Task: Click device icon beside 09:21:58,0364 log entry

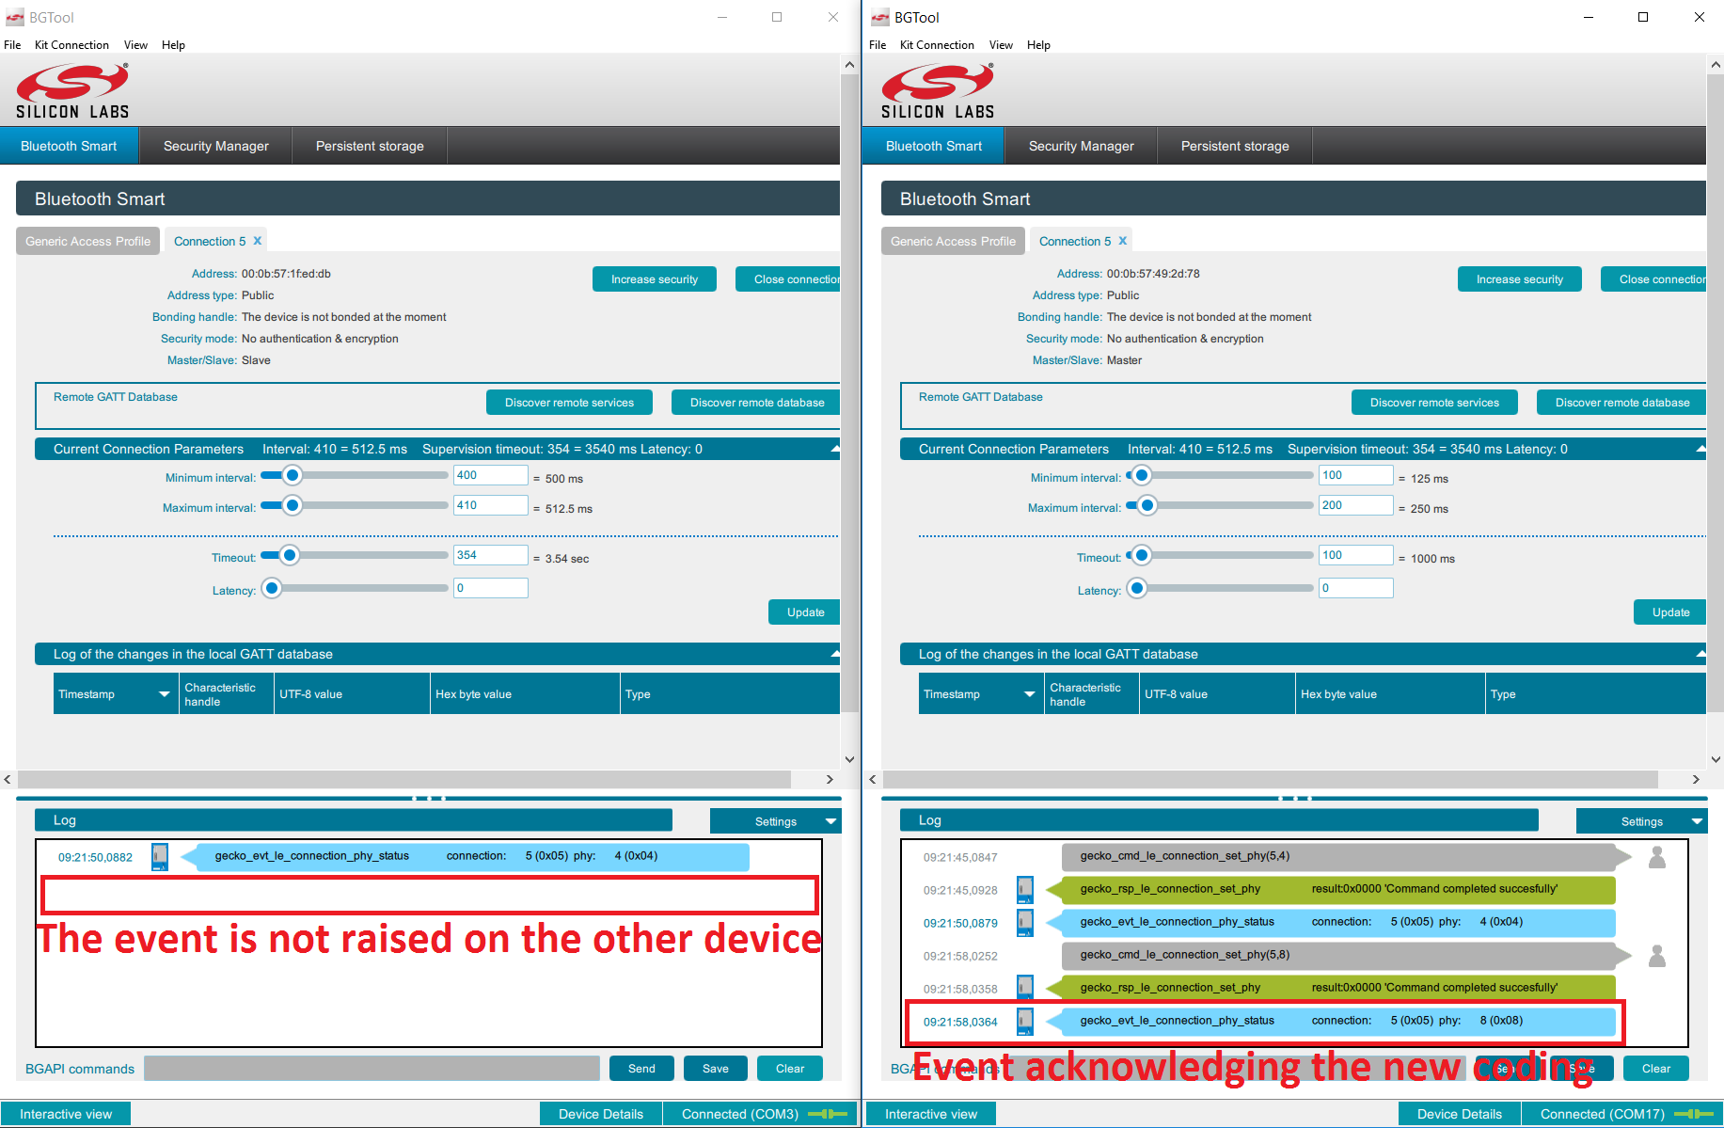Action: coord(1025,1022)
